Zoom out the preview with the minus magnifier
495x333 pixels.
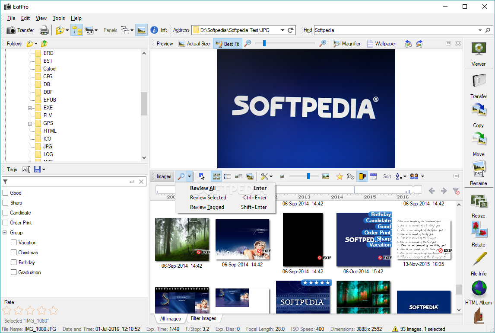pos(248,43)
